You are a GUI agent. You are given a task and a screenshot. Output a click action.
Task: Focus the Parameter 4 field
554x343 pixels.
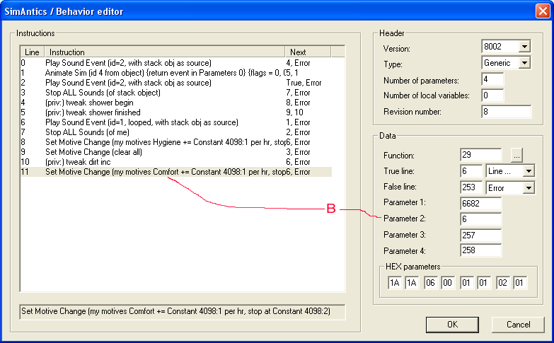(481, 250)
